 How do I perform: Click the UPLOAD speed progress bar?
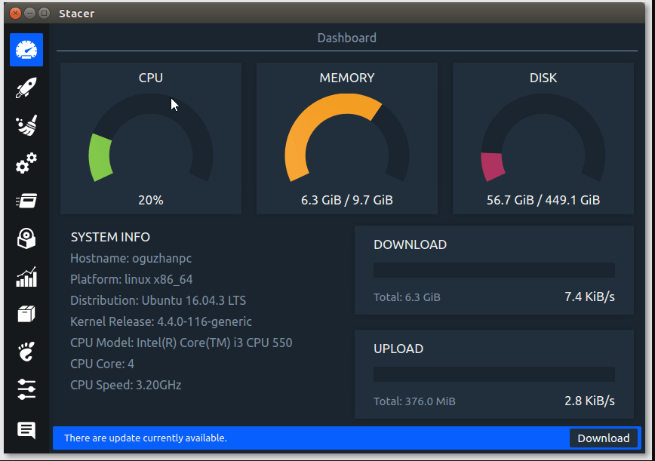(x=494, y=374)
